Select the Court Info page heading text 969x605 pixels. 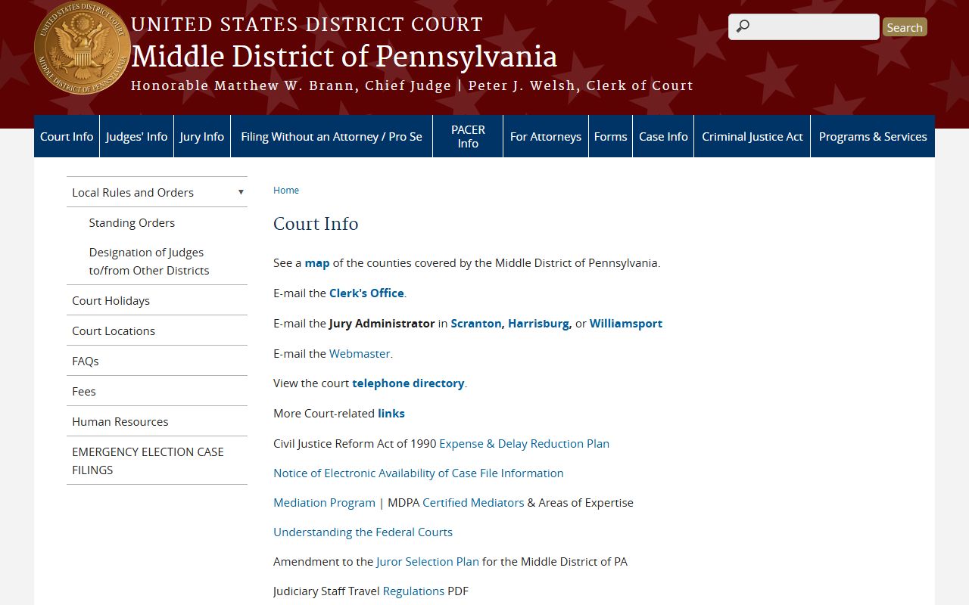(316, 224)
